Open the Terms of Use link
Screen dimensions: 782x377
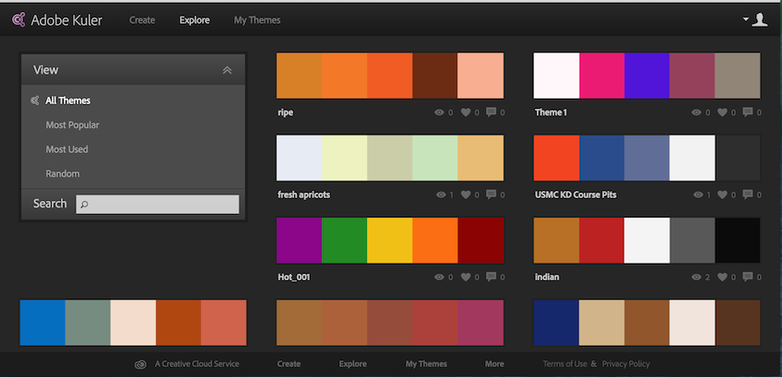(x=564, y=364)
